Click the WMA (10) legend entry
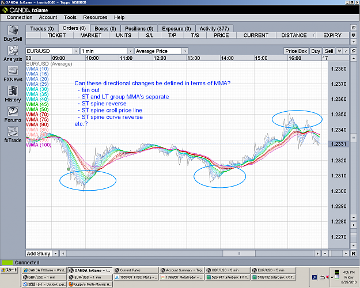 (37, 69)
